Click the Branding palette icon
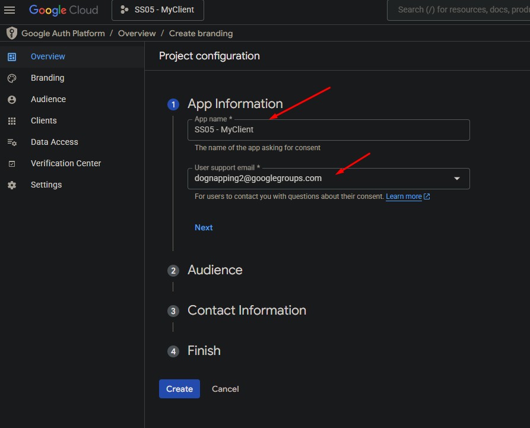530x428 pixels. (12, 78)
